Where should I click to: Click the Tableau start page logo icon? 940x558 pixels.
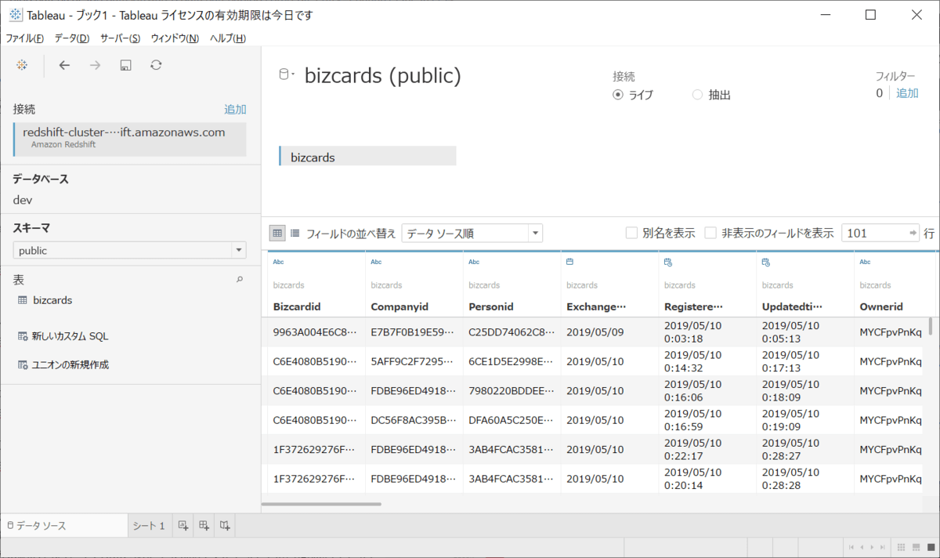pos(22,65)
